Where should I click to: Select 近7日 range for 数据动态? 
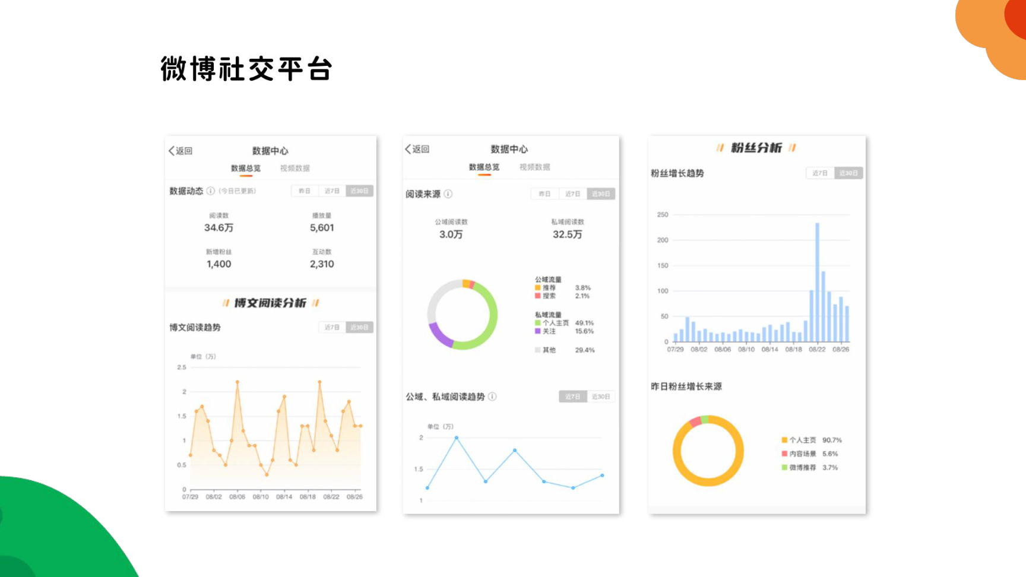[x=332, y=191]
